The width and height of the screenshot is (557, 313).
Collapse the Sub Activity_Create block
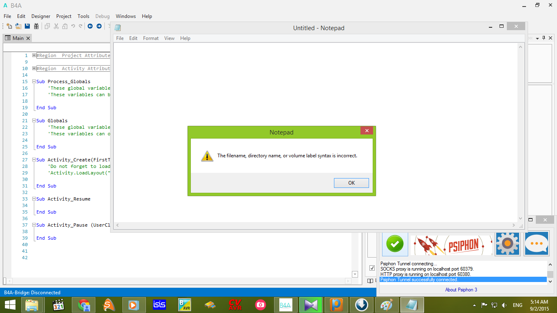point(34,160)
